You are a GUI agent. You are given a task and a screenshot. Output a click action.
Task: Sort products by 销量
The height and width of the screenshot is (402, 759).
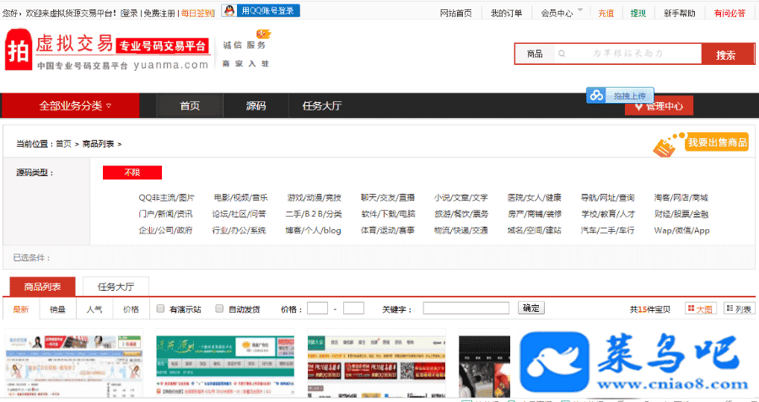coord(57,309)
